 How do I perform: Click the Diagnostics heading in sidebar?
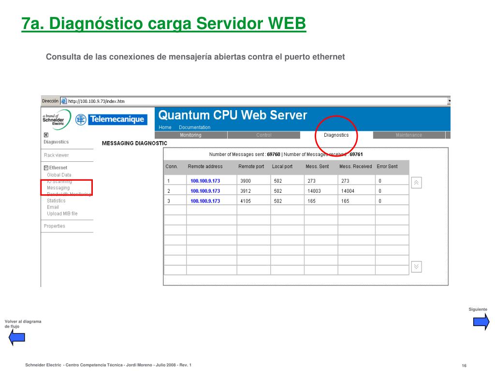pyautogui.click(x=56, y=142)
